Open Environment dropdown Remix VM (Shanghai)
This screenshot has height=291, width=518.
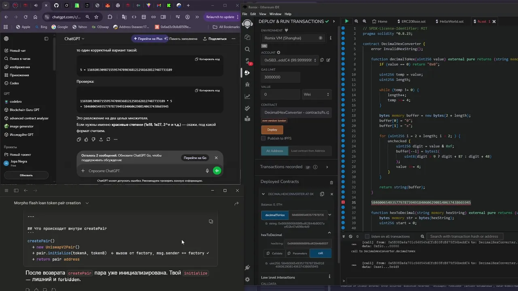293,38
